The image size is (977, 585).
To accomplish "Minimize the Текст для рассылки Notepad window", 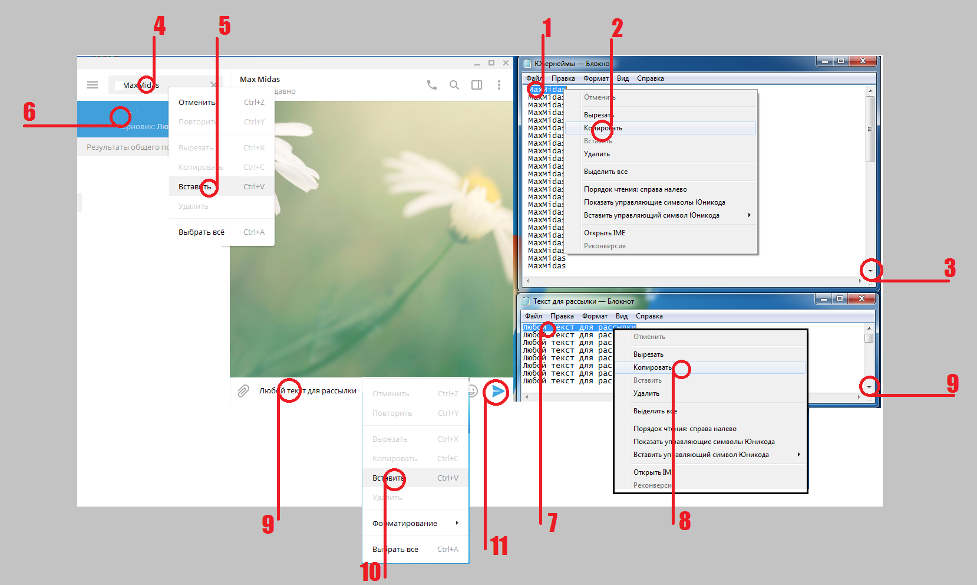I will [x=823, y=299].
